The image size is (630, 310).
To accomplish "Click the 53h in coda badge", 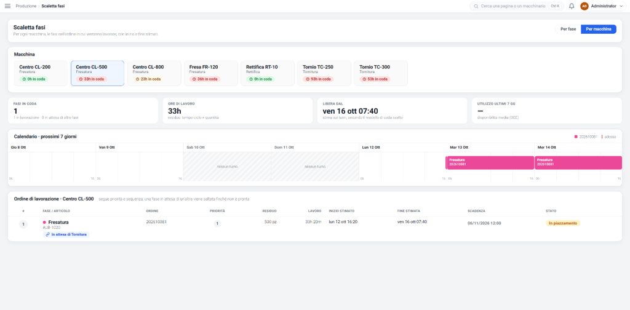I will tap(375, 79).
